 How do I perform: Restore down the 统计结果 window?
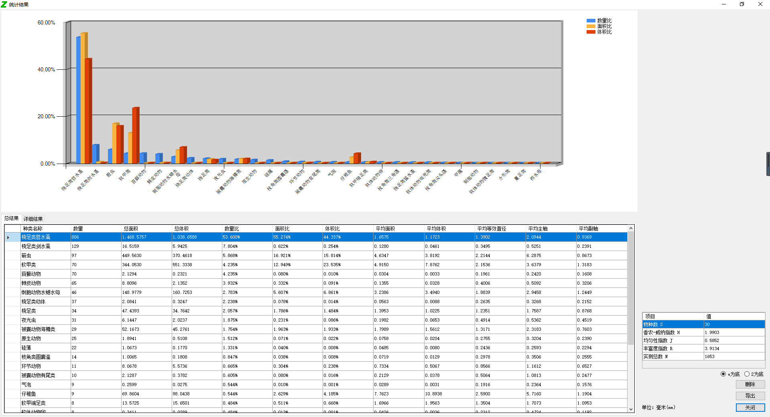pos(742,4)
